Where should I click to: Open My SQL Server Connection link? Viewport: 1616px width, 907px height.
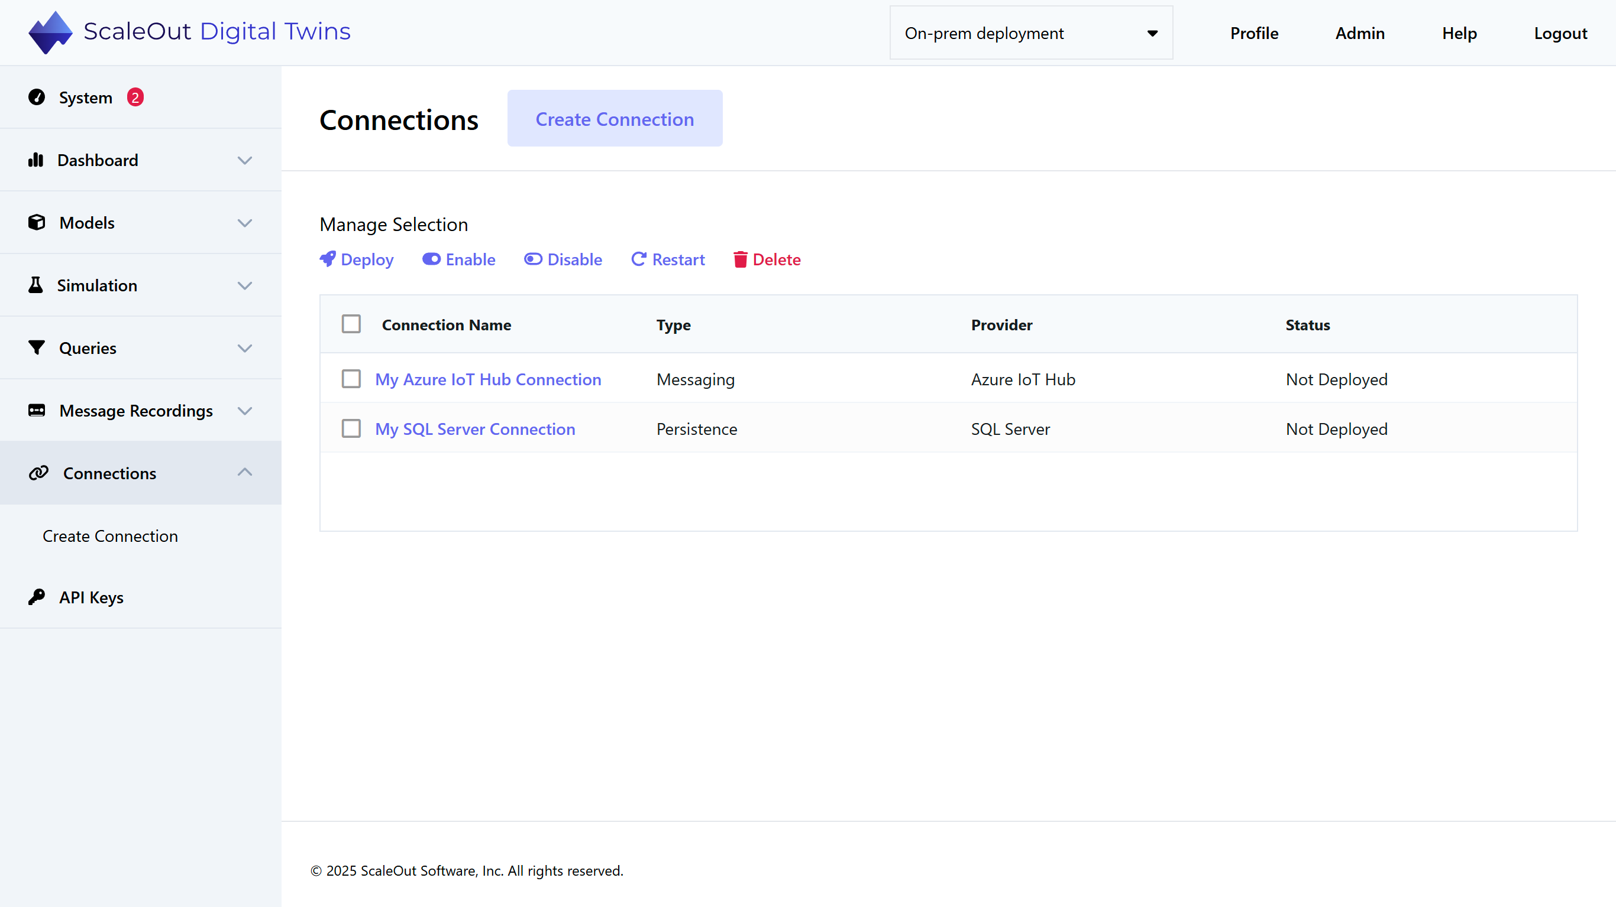coord(475,430)
